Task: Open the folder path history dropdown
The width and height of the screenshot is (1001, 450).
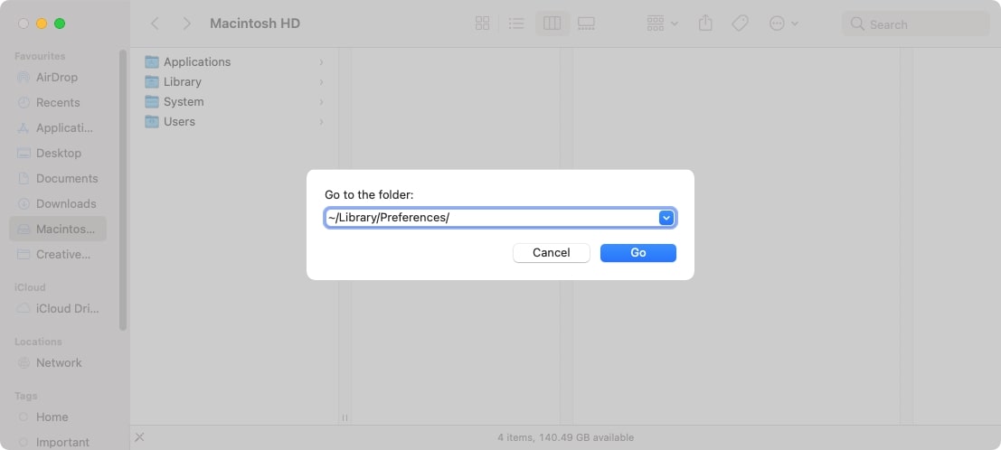Action: (x=666, y=219)
